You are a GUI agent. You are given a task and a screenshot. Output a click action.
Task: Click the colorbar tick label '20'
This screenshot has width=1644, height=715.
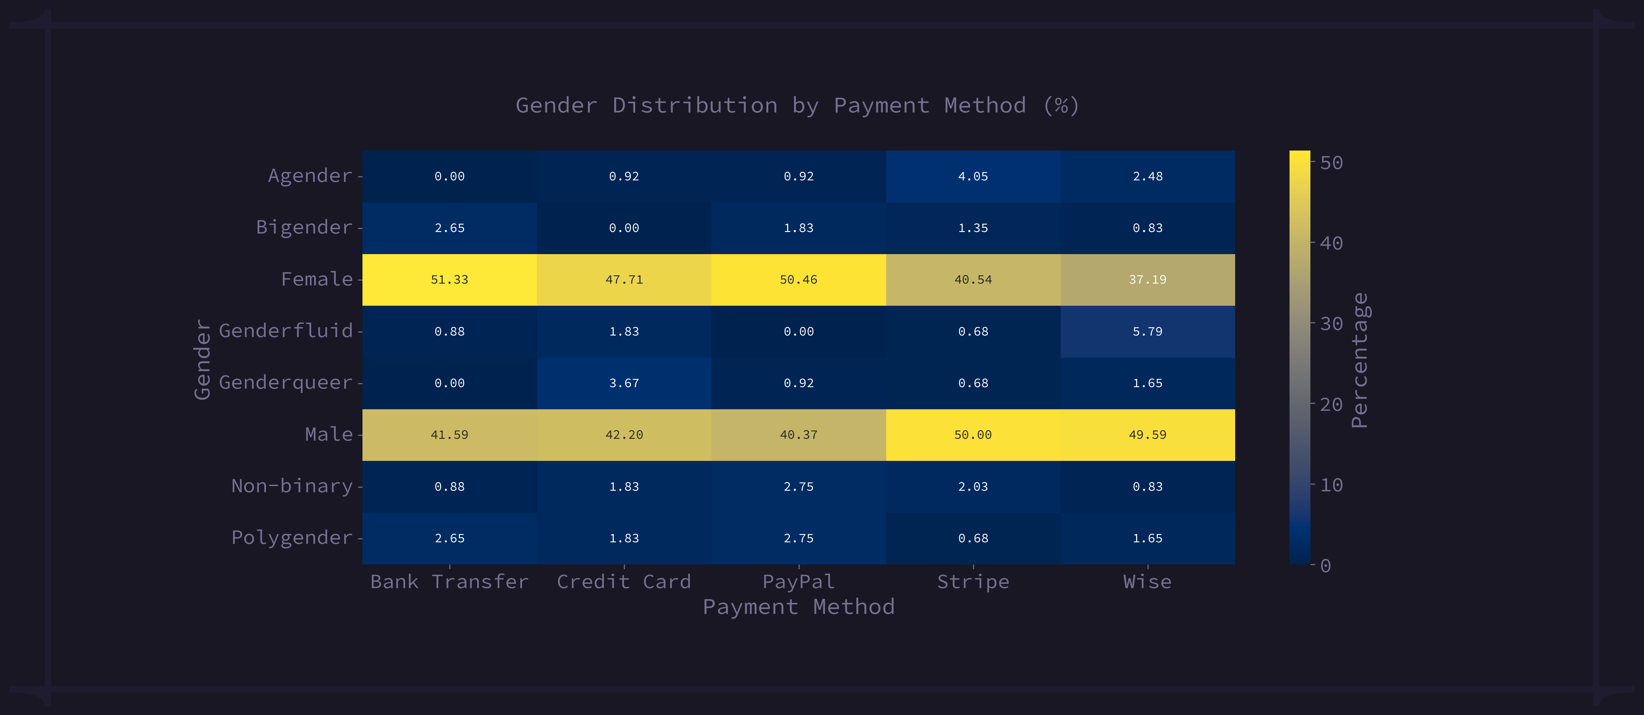coord(1331,404)
